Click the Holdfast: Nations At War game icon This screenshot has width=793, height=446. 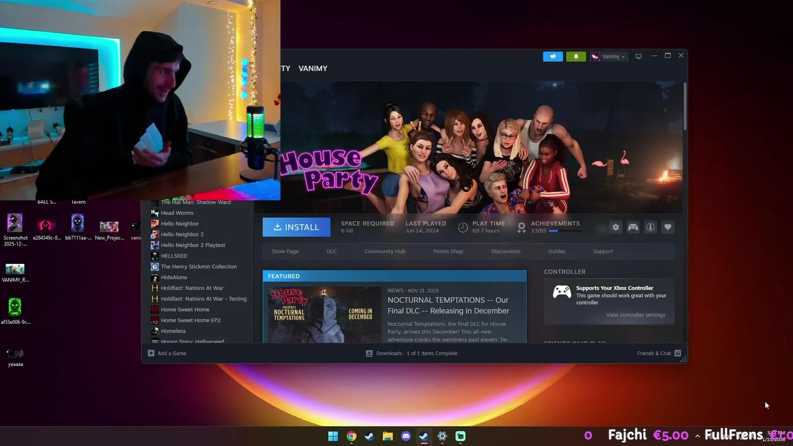pos(155,288)
